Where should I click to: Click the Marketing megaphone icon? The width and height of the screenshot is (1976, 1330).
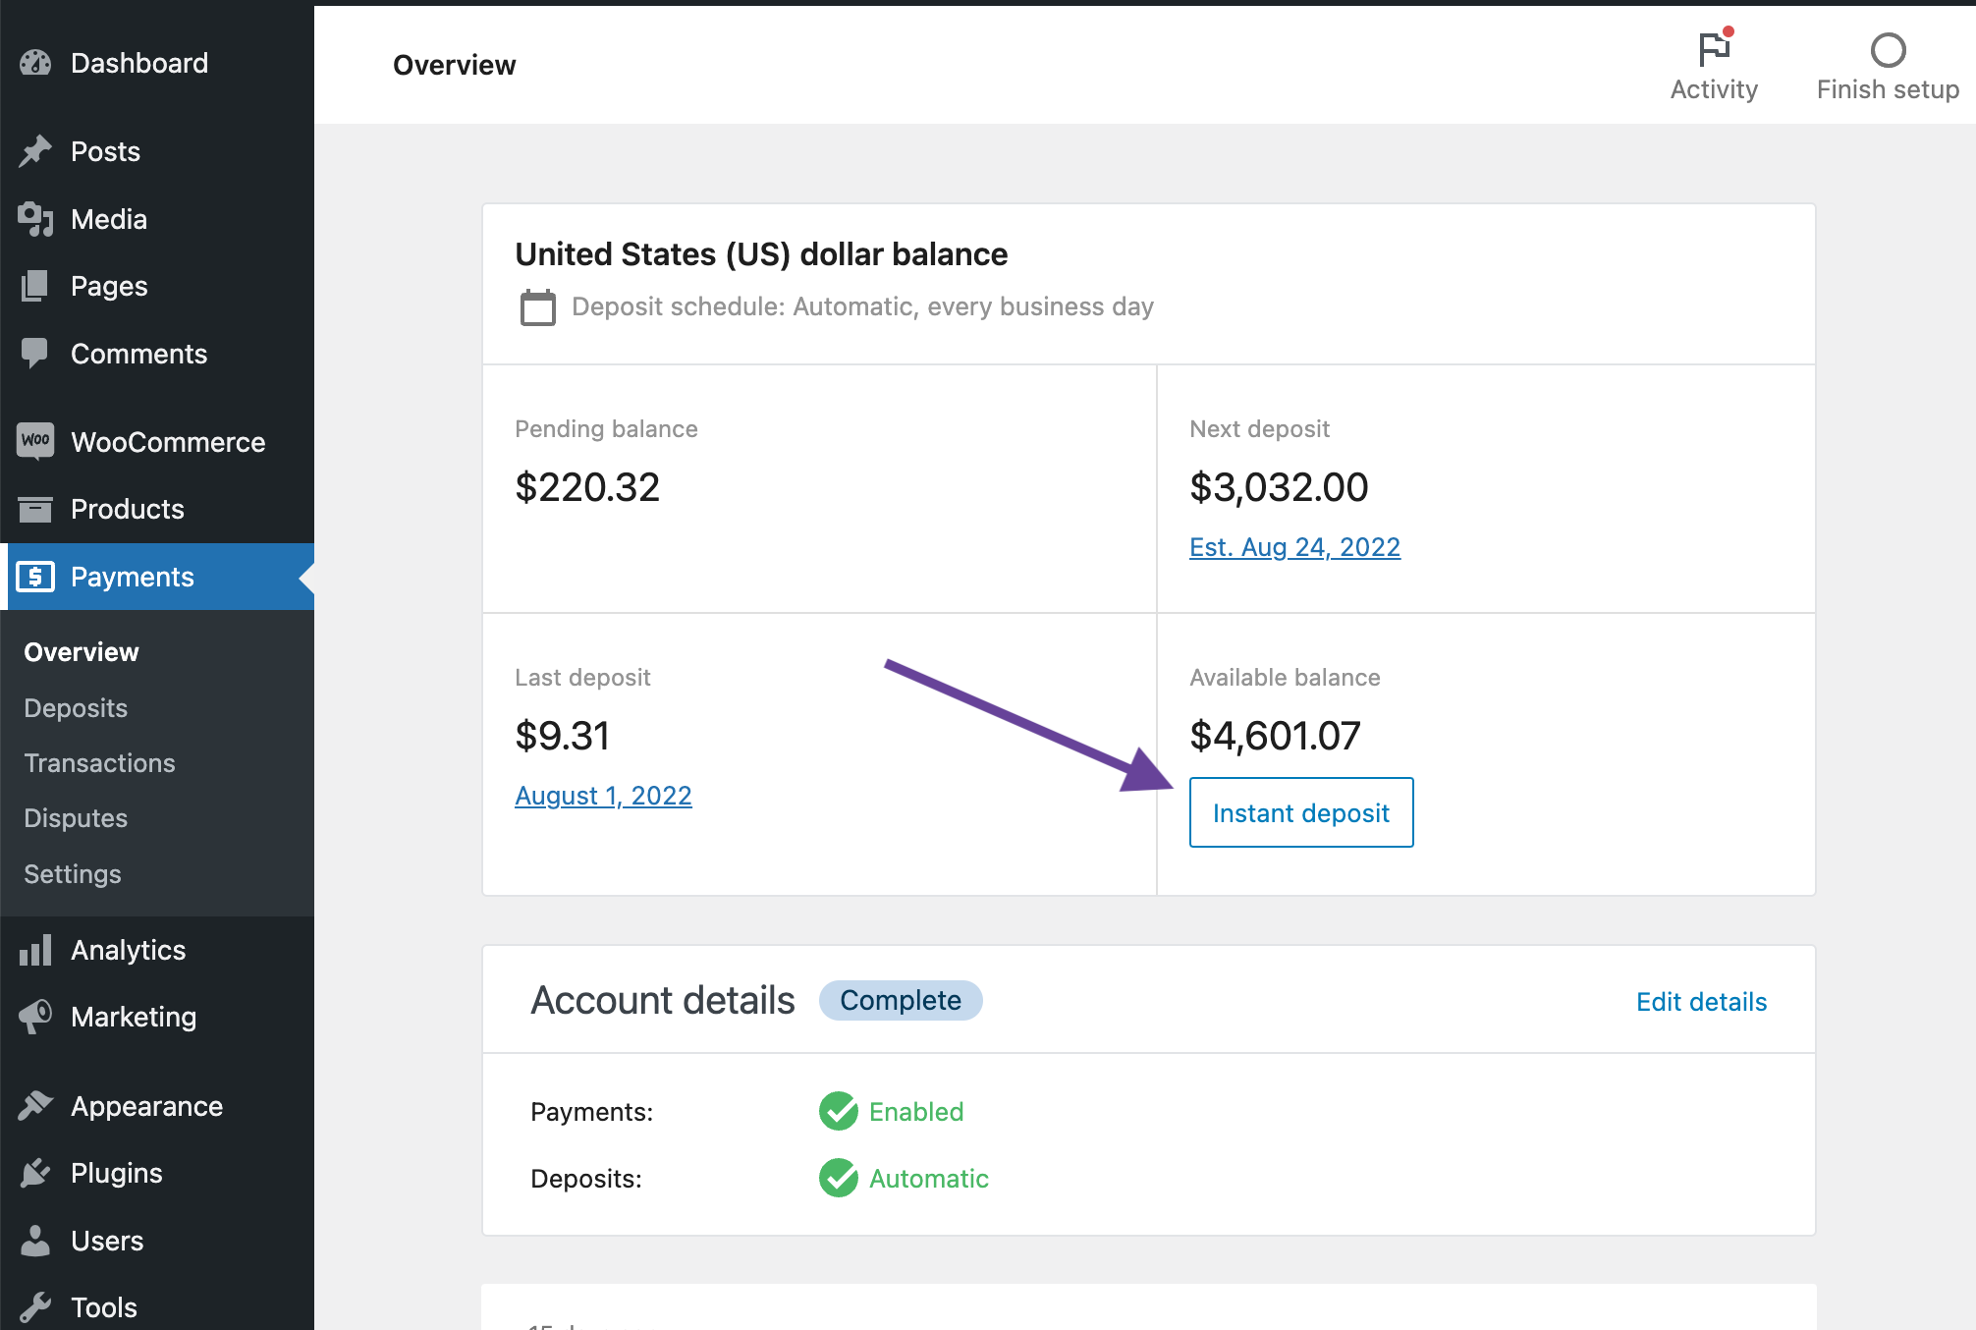[35, 1017]
